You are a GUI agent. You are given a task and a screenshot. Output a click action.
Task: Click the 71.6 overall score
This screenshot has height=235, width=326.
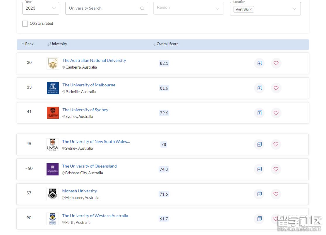(164, 194)
